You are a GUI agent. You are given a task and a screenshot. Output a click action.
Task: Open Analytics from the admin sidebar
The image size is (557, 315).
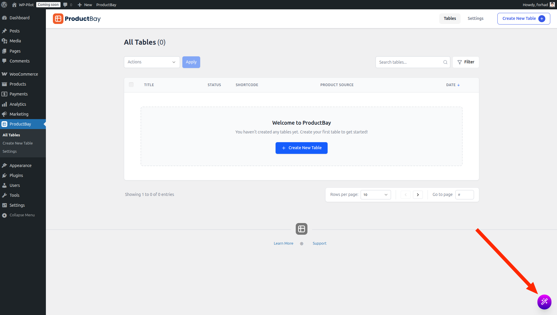click(x=18, y=104)
